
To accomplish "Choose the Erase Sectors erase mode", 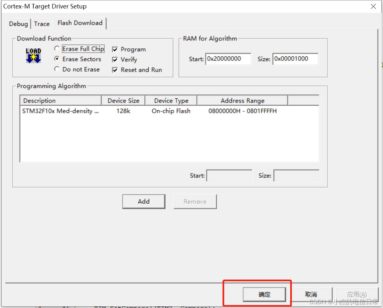I will point(57,59).
